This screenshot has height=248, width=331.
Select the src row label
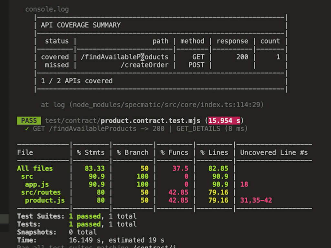click(27, 177)
